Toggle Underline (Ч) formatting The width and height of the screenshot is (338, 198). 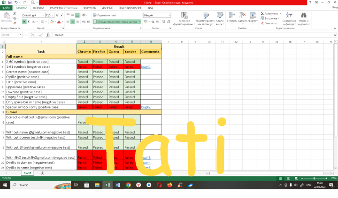tap(33, 22)
